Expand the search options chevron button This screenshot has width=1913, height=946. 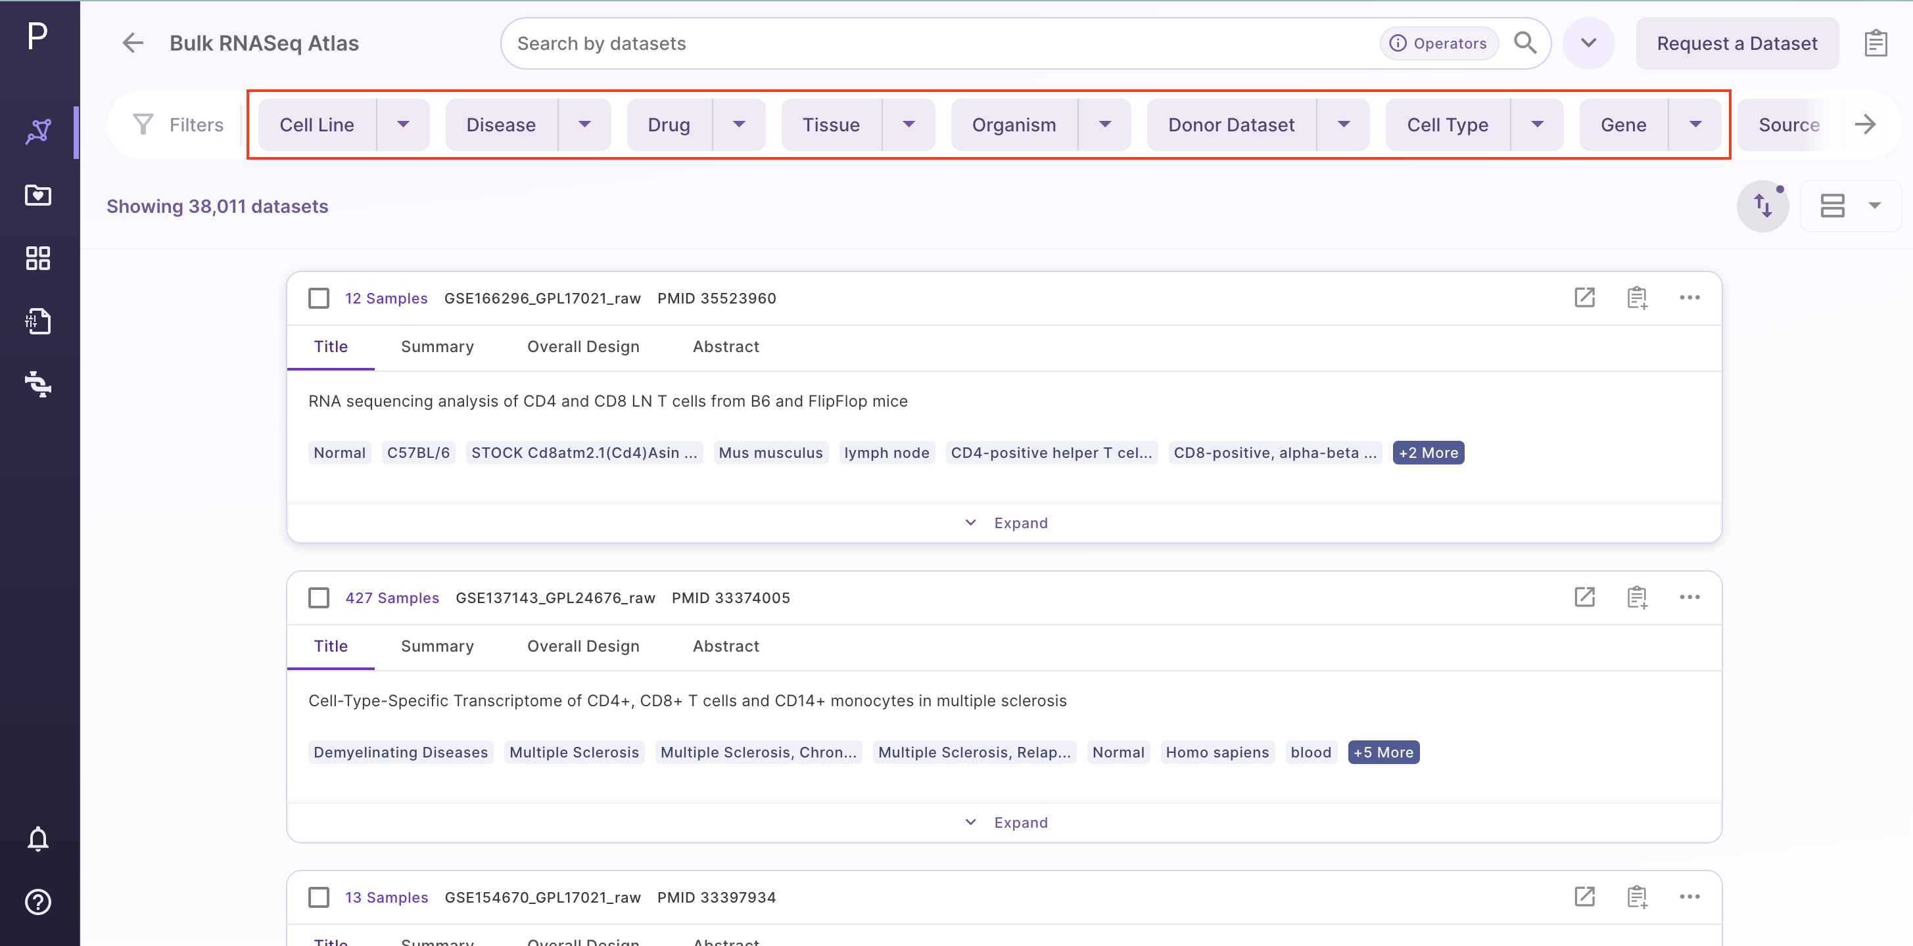coord(1588,43)
